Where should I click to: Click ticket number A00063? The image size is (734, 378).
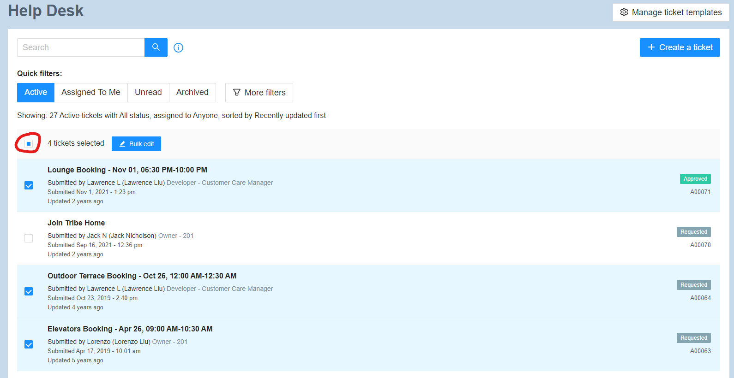pos(700,351)
